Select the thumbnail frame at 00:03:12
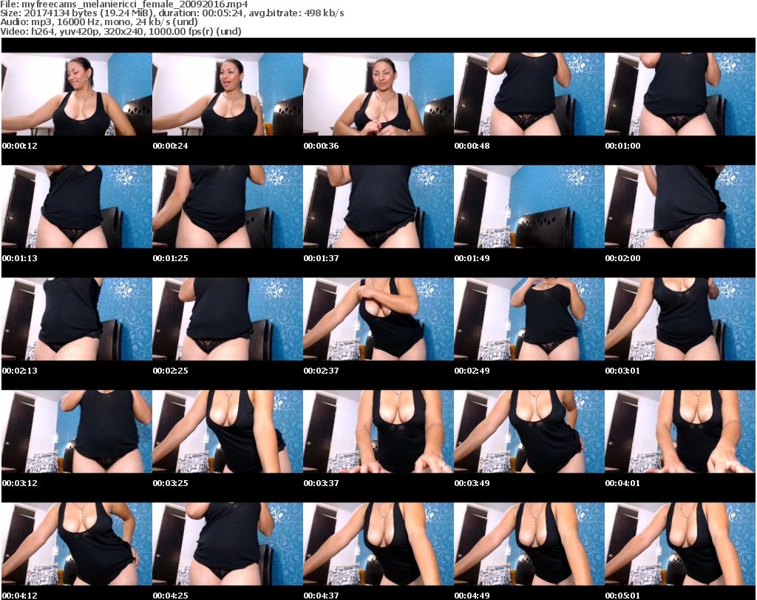757x600 pixels. pos(77,431)
